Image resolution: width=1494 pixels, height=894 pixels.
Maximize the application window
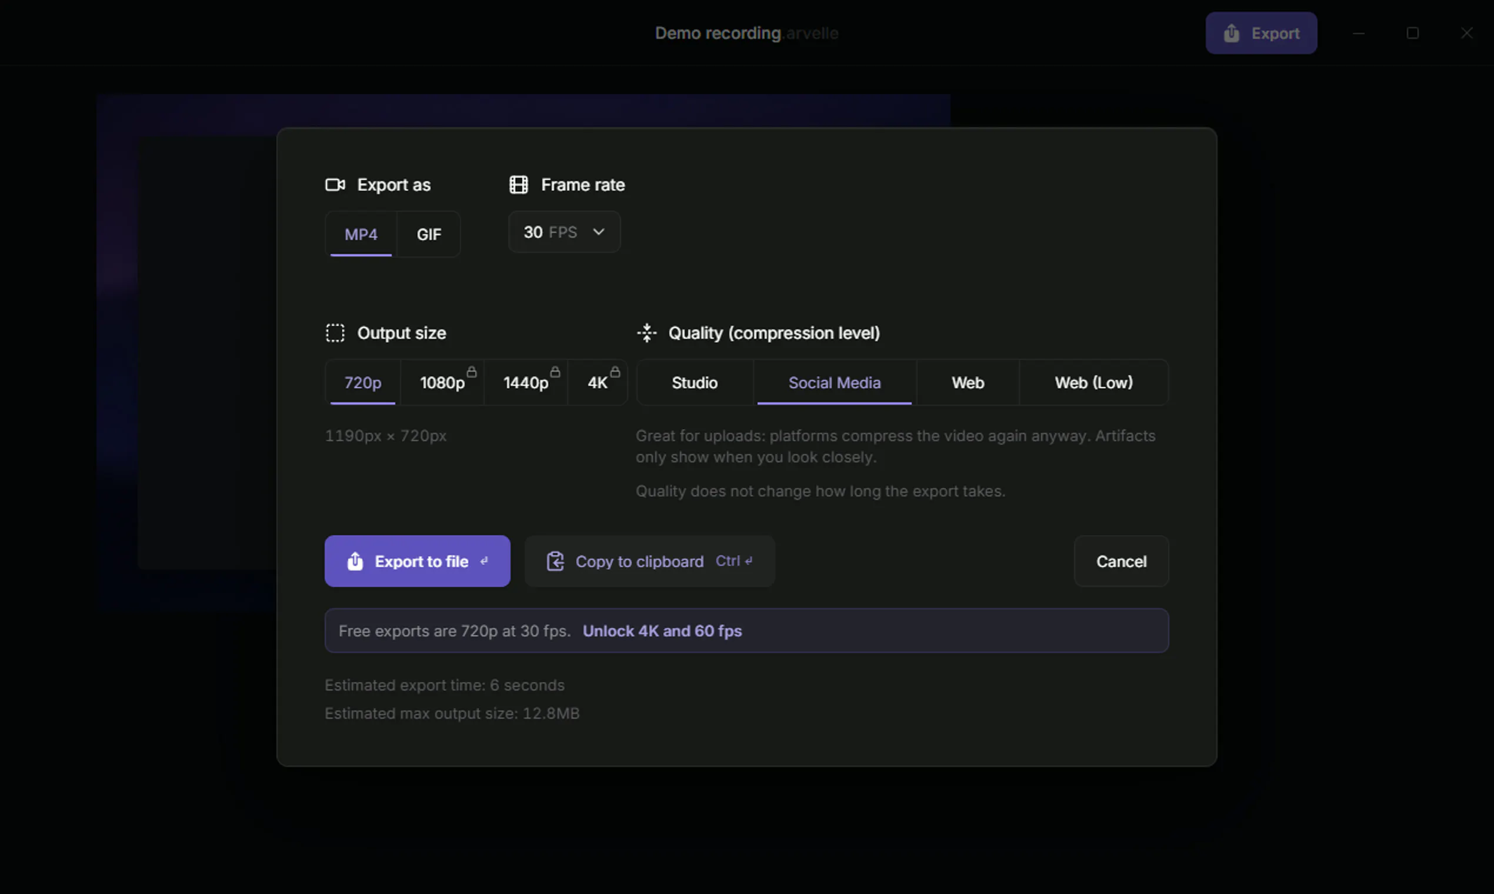pyautogui.click(x=1413, y=33)
